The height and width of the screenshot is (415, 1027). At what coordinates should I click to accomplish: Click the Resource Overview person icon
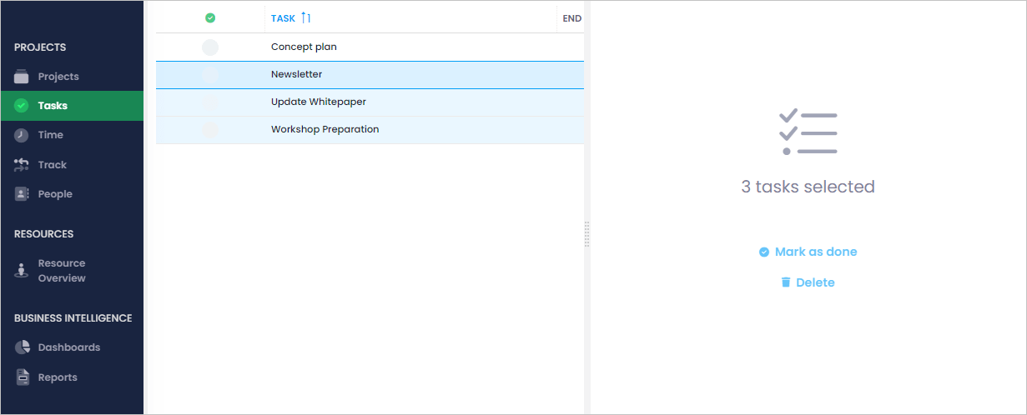[22, 271]
